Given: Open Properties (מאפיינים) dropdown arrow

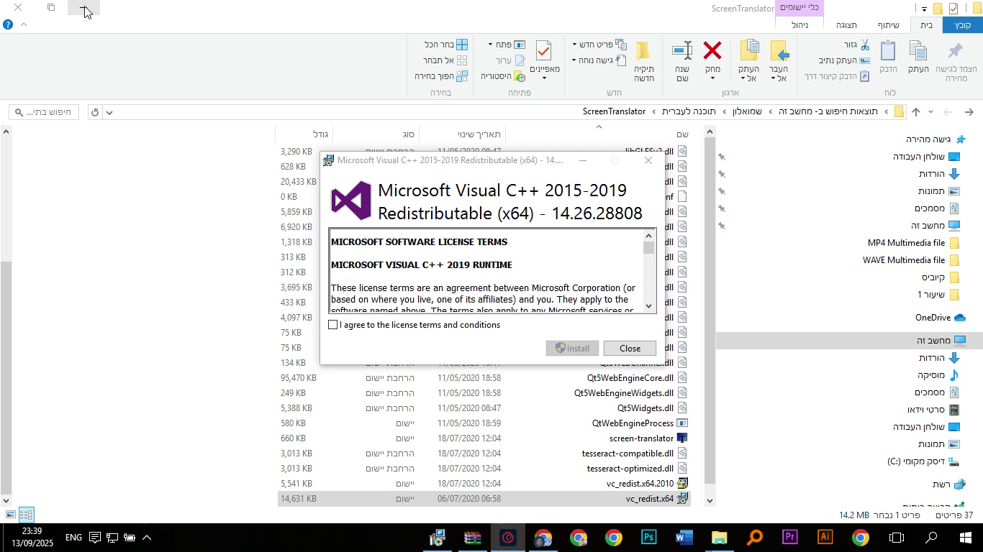Looking at the screenshot, I should pos(544,78).
